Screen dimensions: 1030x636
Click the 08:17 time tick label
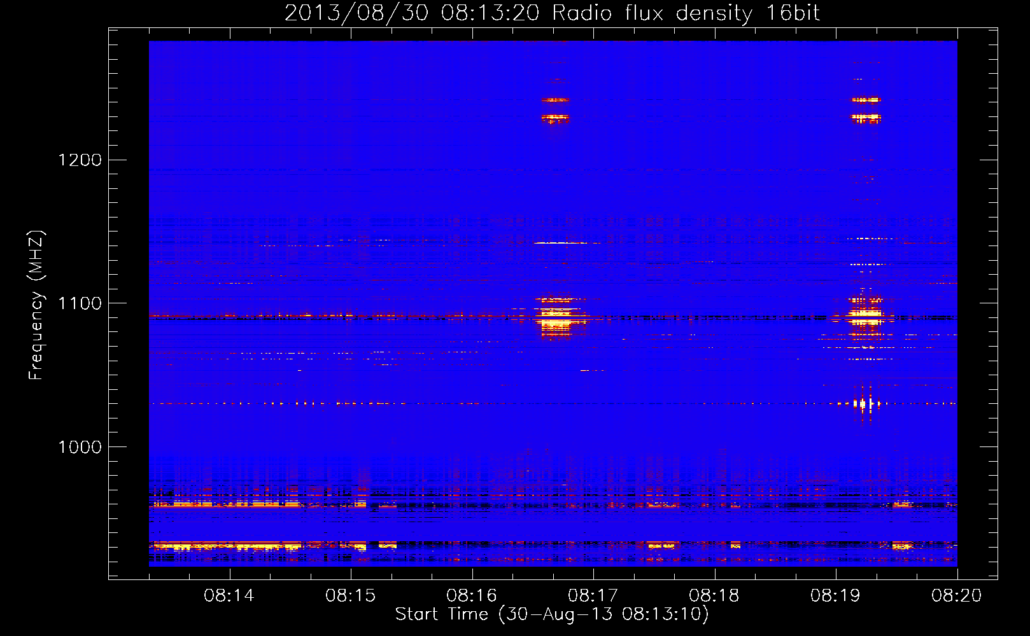click(x=593, y=596)
